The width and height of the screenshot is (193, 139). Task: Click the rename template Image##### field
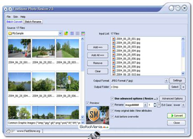coord(134,105)
